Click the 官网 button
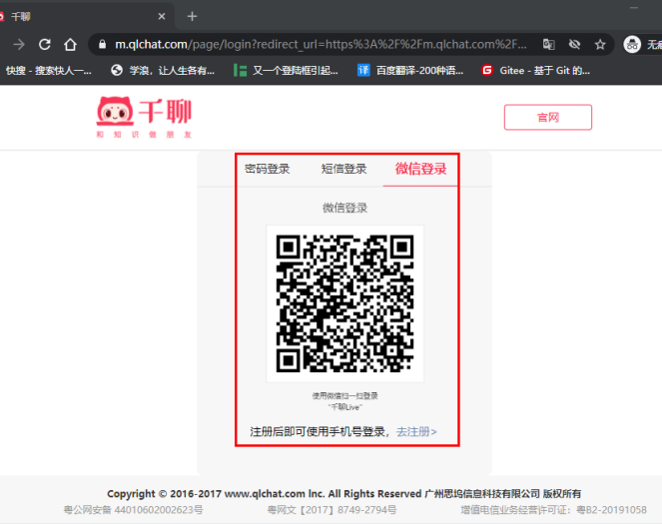Viewport: 662px width, 524px height. (548, 118)
